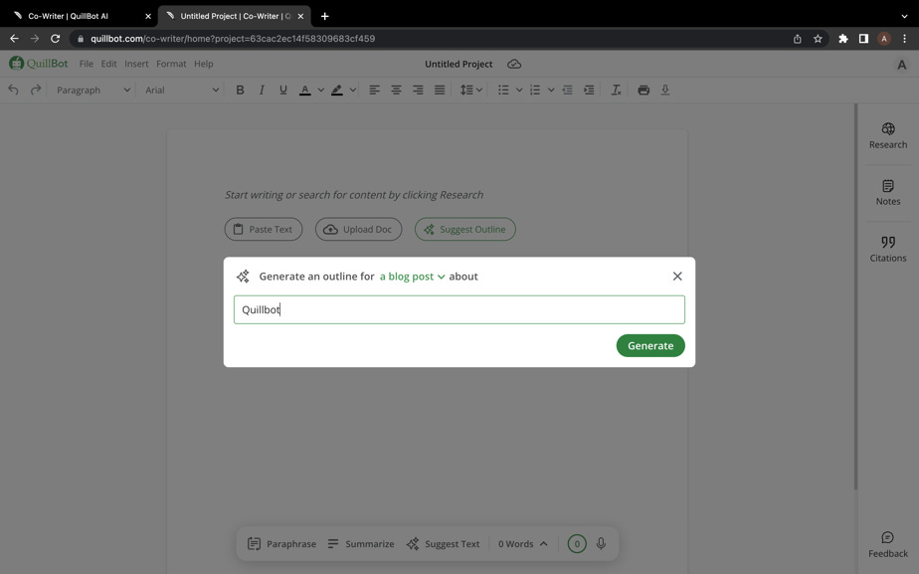Open the Notes panel
This screenshot has width=919, height=574.
click(x=888, y=192)
